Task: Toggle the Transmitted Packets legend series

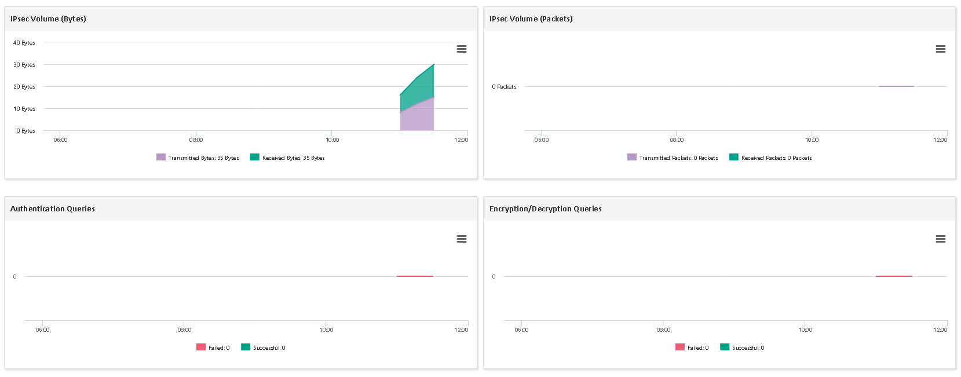Action: coord(678,158)
